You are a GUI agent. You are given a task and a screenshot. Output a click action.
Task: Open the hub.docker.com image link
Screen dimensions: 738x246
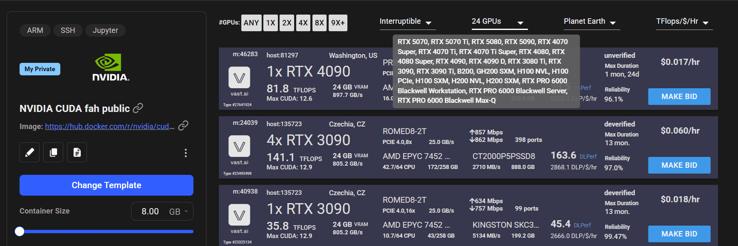pyautogui.click(x=109, y=126)
